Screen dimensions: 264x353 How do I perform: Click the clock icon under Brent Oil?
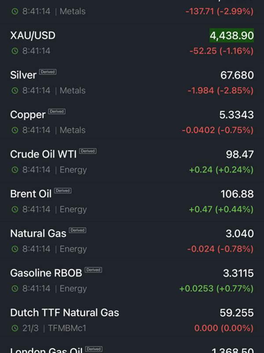[x=15, y=210]
